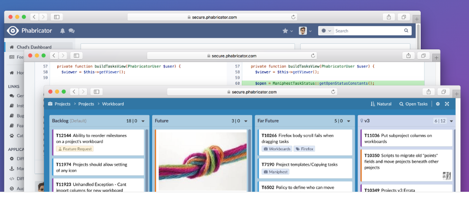Open task T12144 card
The image size is (469, 205).
(98, 142)
